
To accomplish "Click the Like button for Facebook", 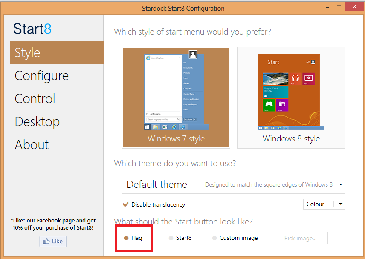I will point(52,241).
